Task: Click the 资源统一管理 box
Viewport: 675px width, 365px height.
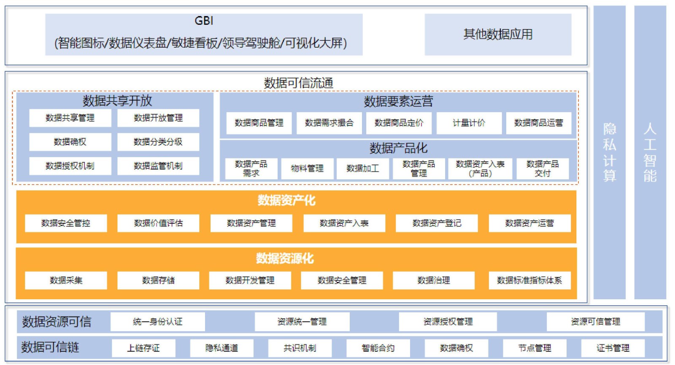Action: tap(302, 322)
